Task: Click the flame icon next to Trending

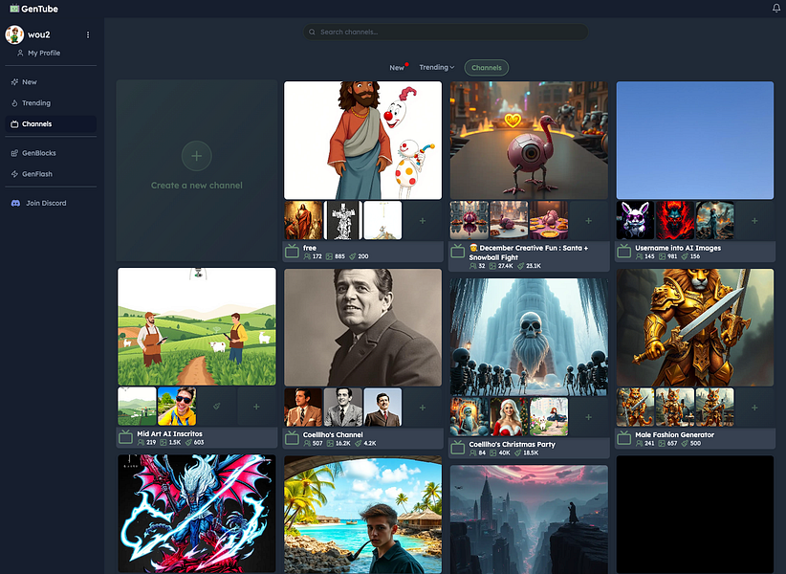Action: 13,102
